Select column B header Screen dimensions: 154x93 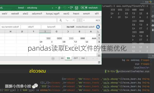(80, 32)
